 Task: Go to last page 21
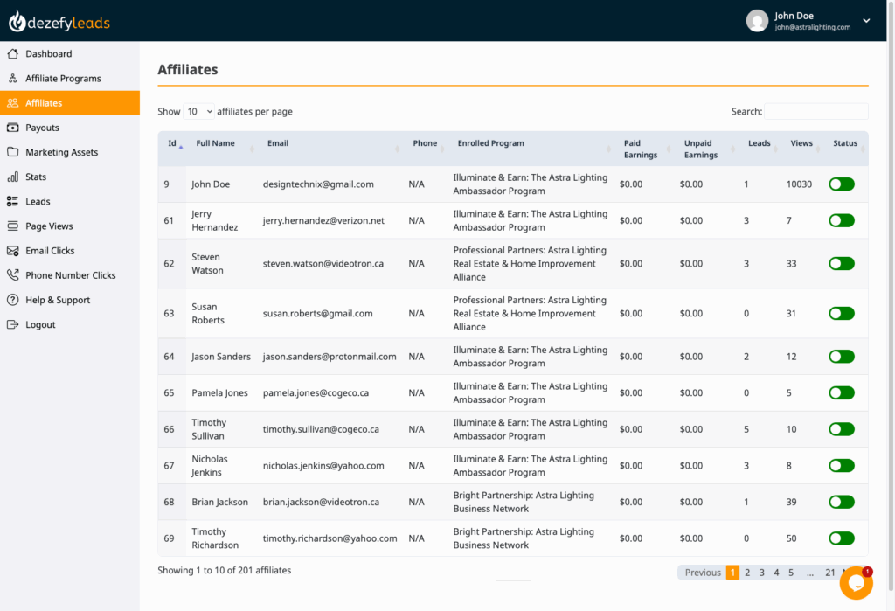(830, 573)
